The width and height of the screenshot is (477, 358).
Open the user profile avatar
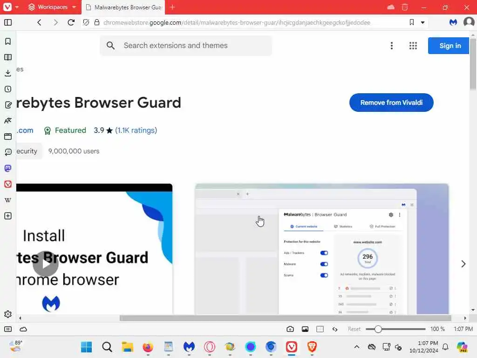[x=469, y=22]
